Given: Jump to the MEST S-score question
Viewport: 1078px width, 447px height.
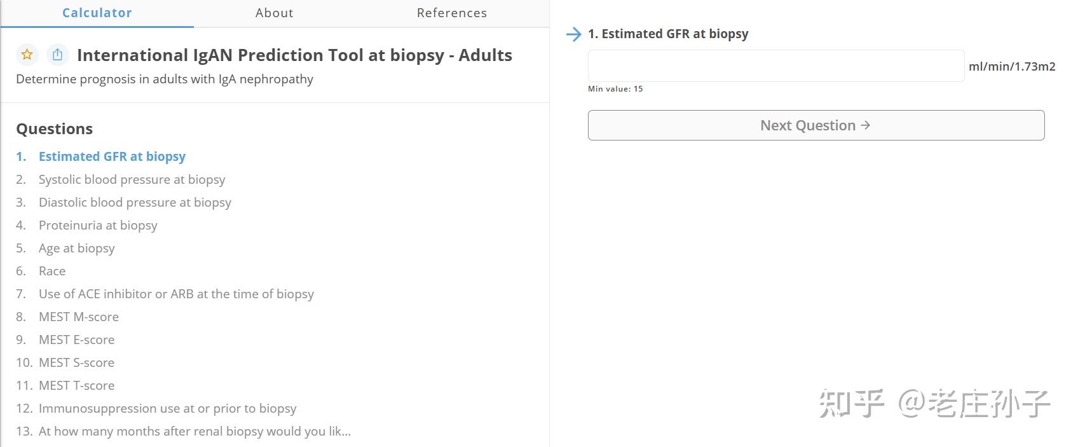Looking at the screenshot, I should 77,362.
